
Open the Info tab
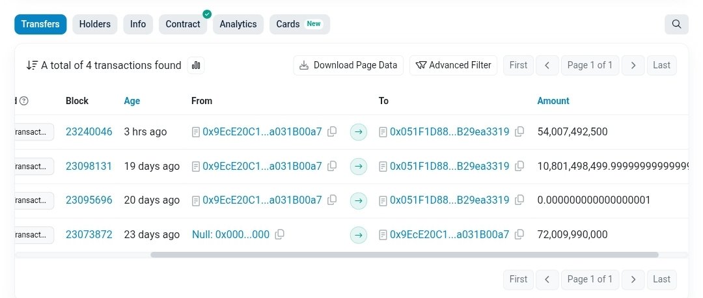point(138,24)
